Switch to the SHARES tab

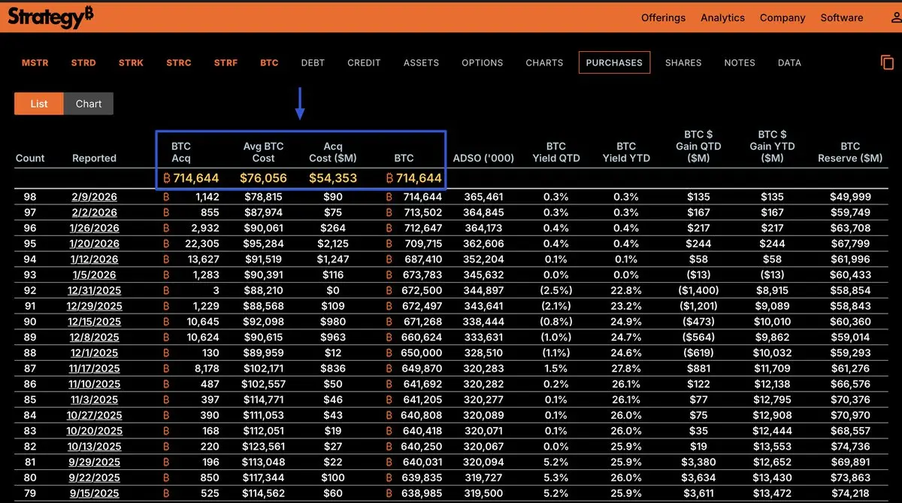(x=683, y=63)
